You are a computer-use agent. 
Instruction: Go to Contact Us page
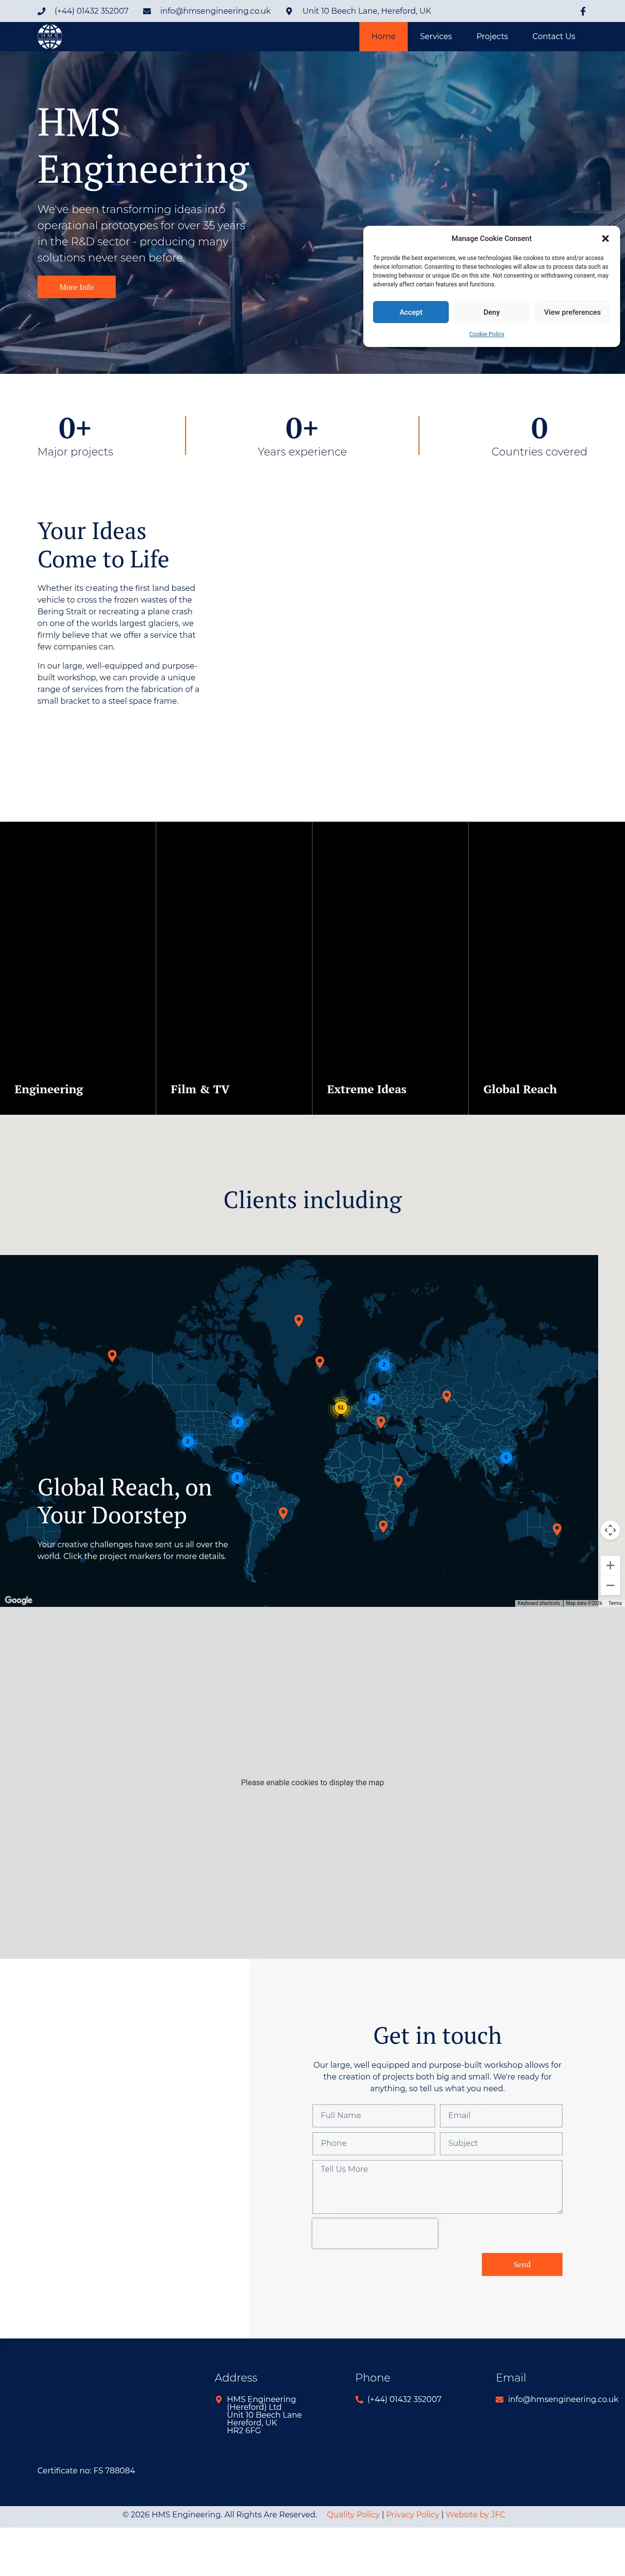click(553, 37)
